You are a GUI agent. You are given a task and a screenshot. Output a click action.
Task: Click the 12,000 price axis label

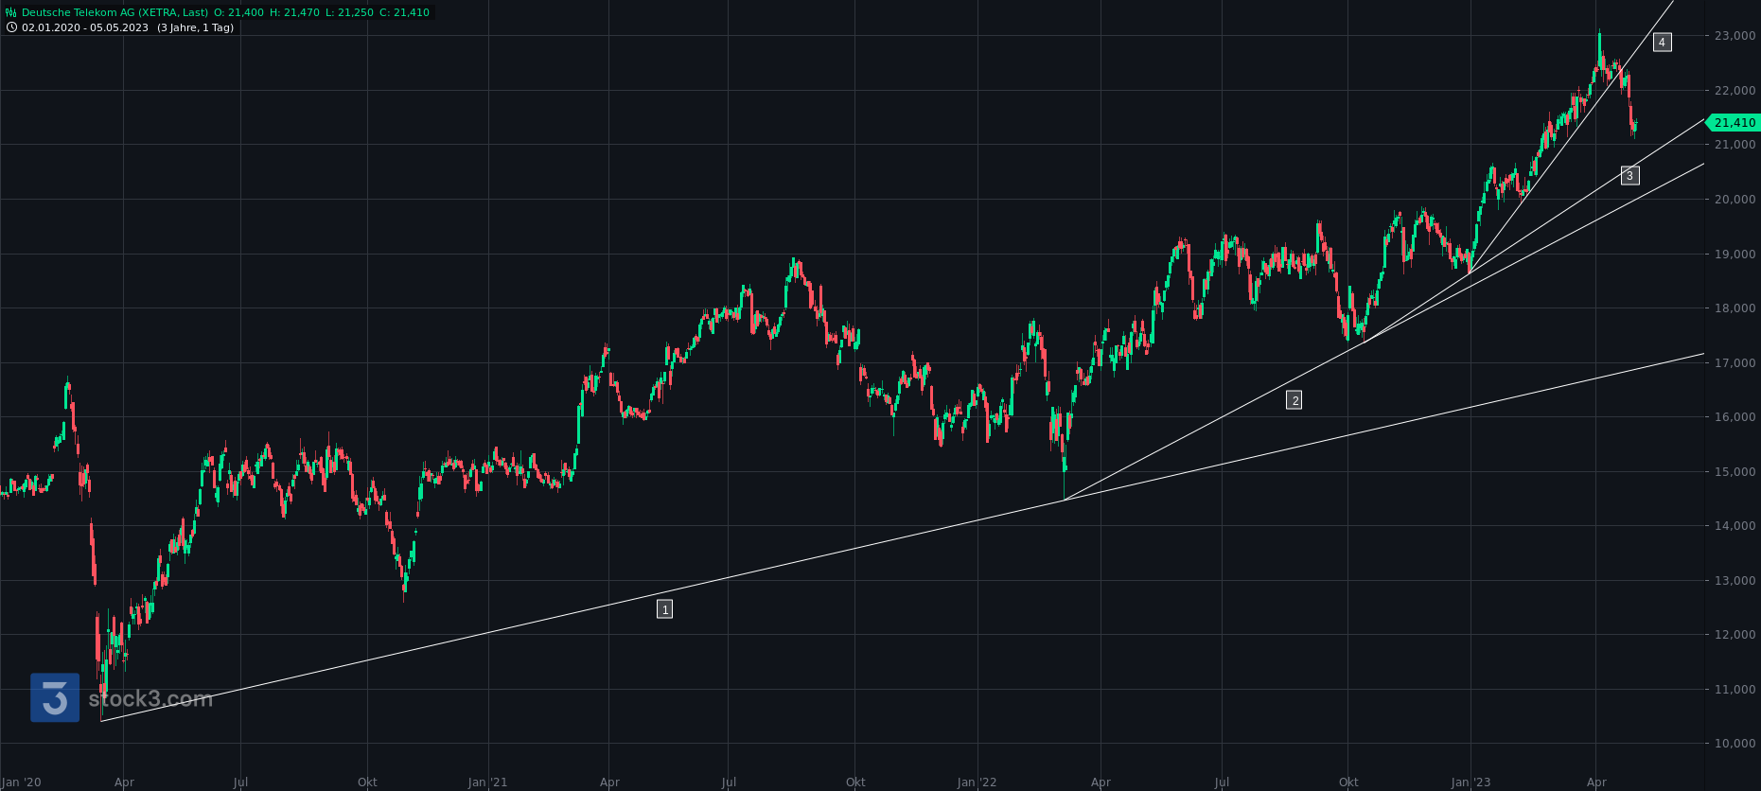(1735, 635)
